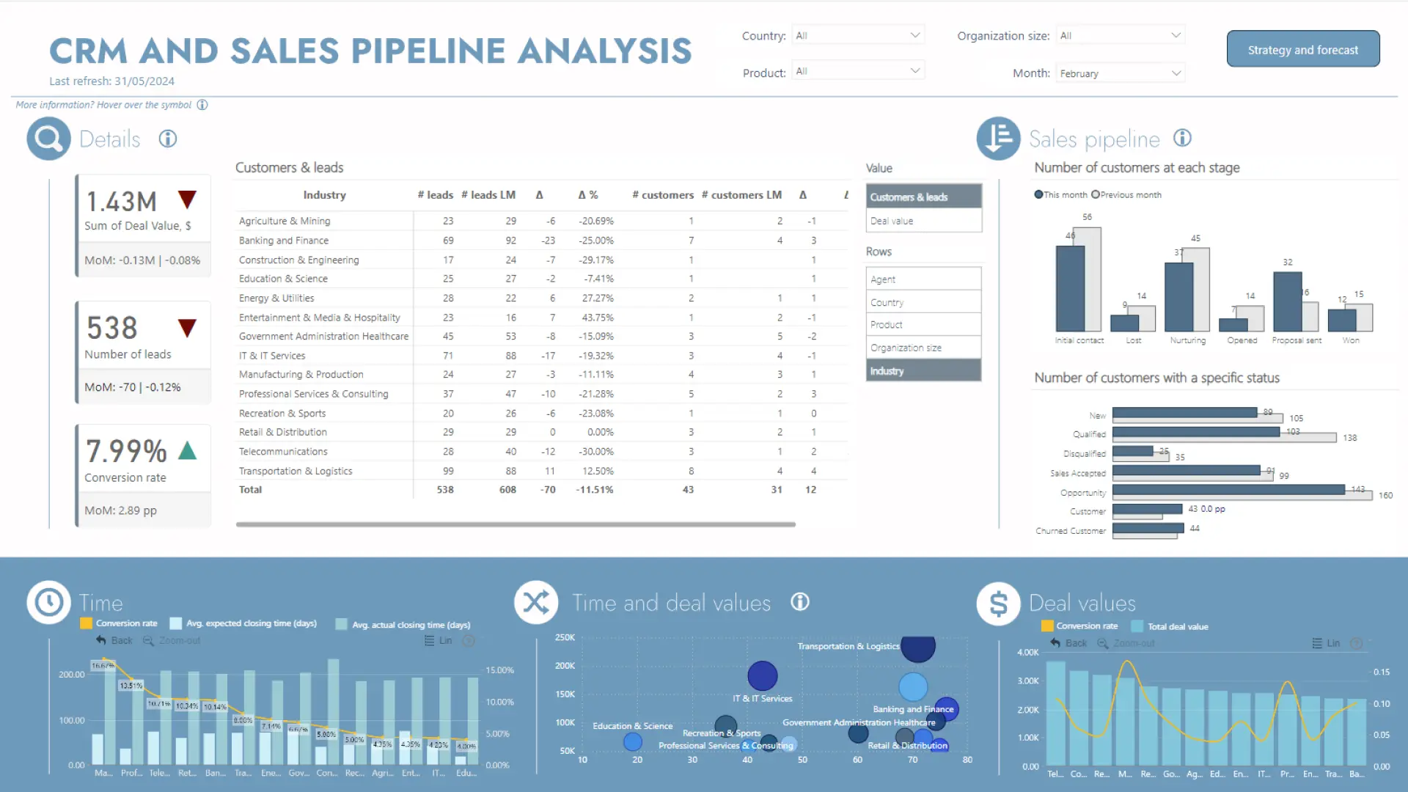
Task: Select Customers & leads under Value
Action: coord(924,197)
